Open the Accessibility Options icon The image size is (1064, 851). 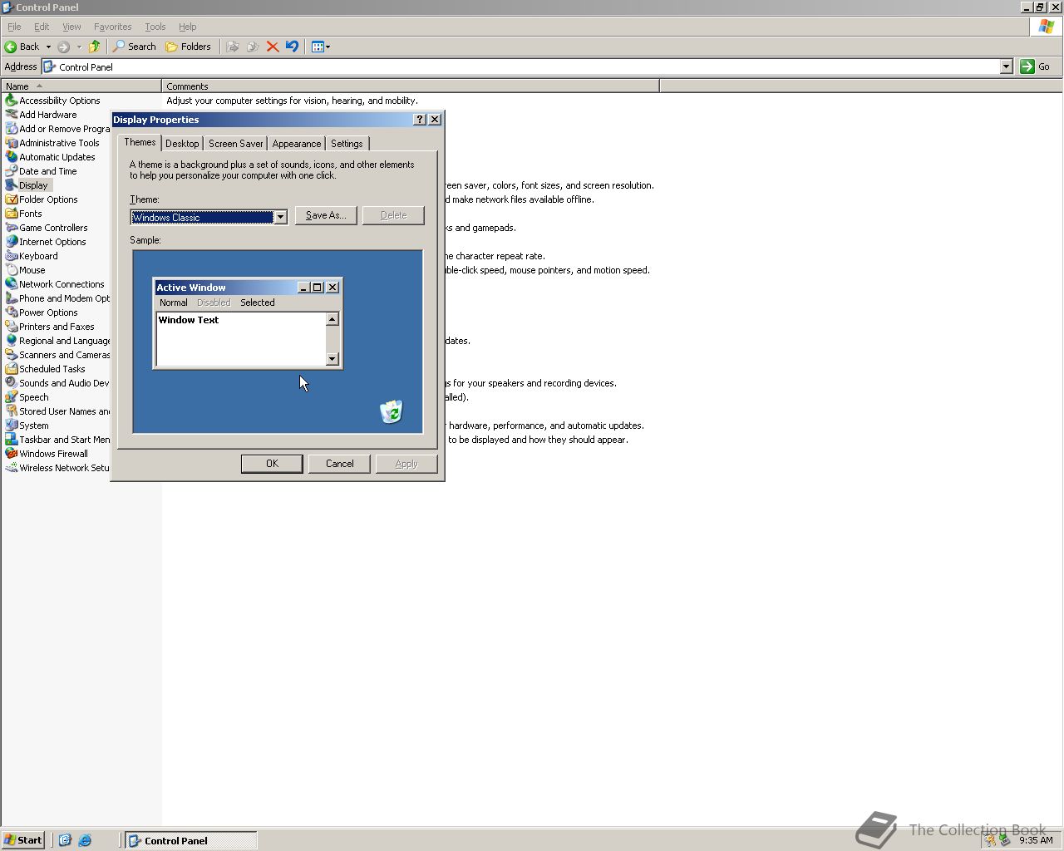click(x=12, y=101)
